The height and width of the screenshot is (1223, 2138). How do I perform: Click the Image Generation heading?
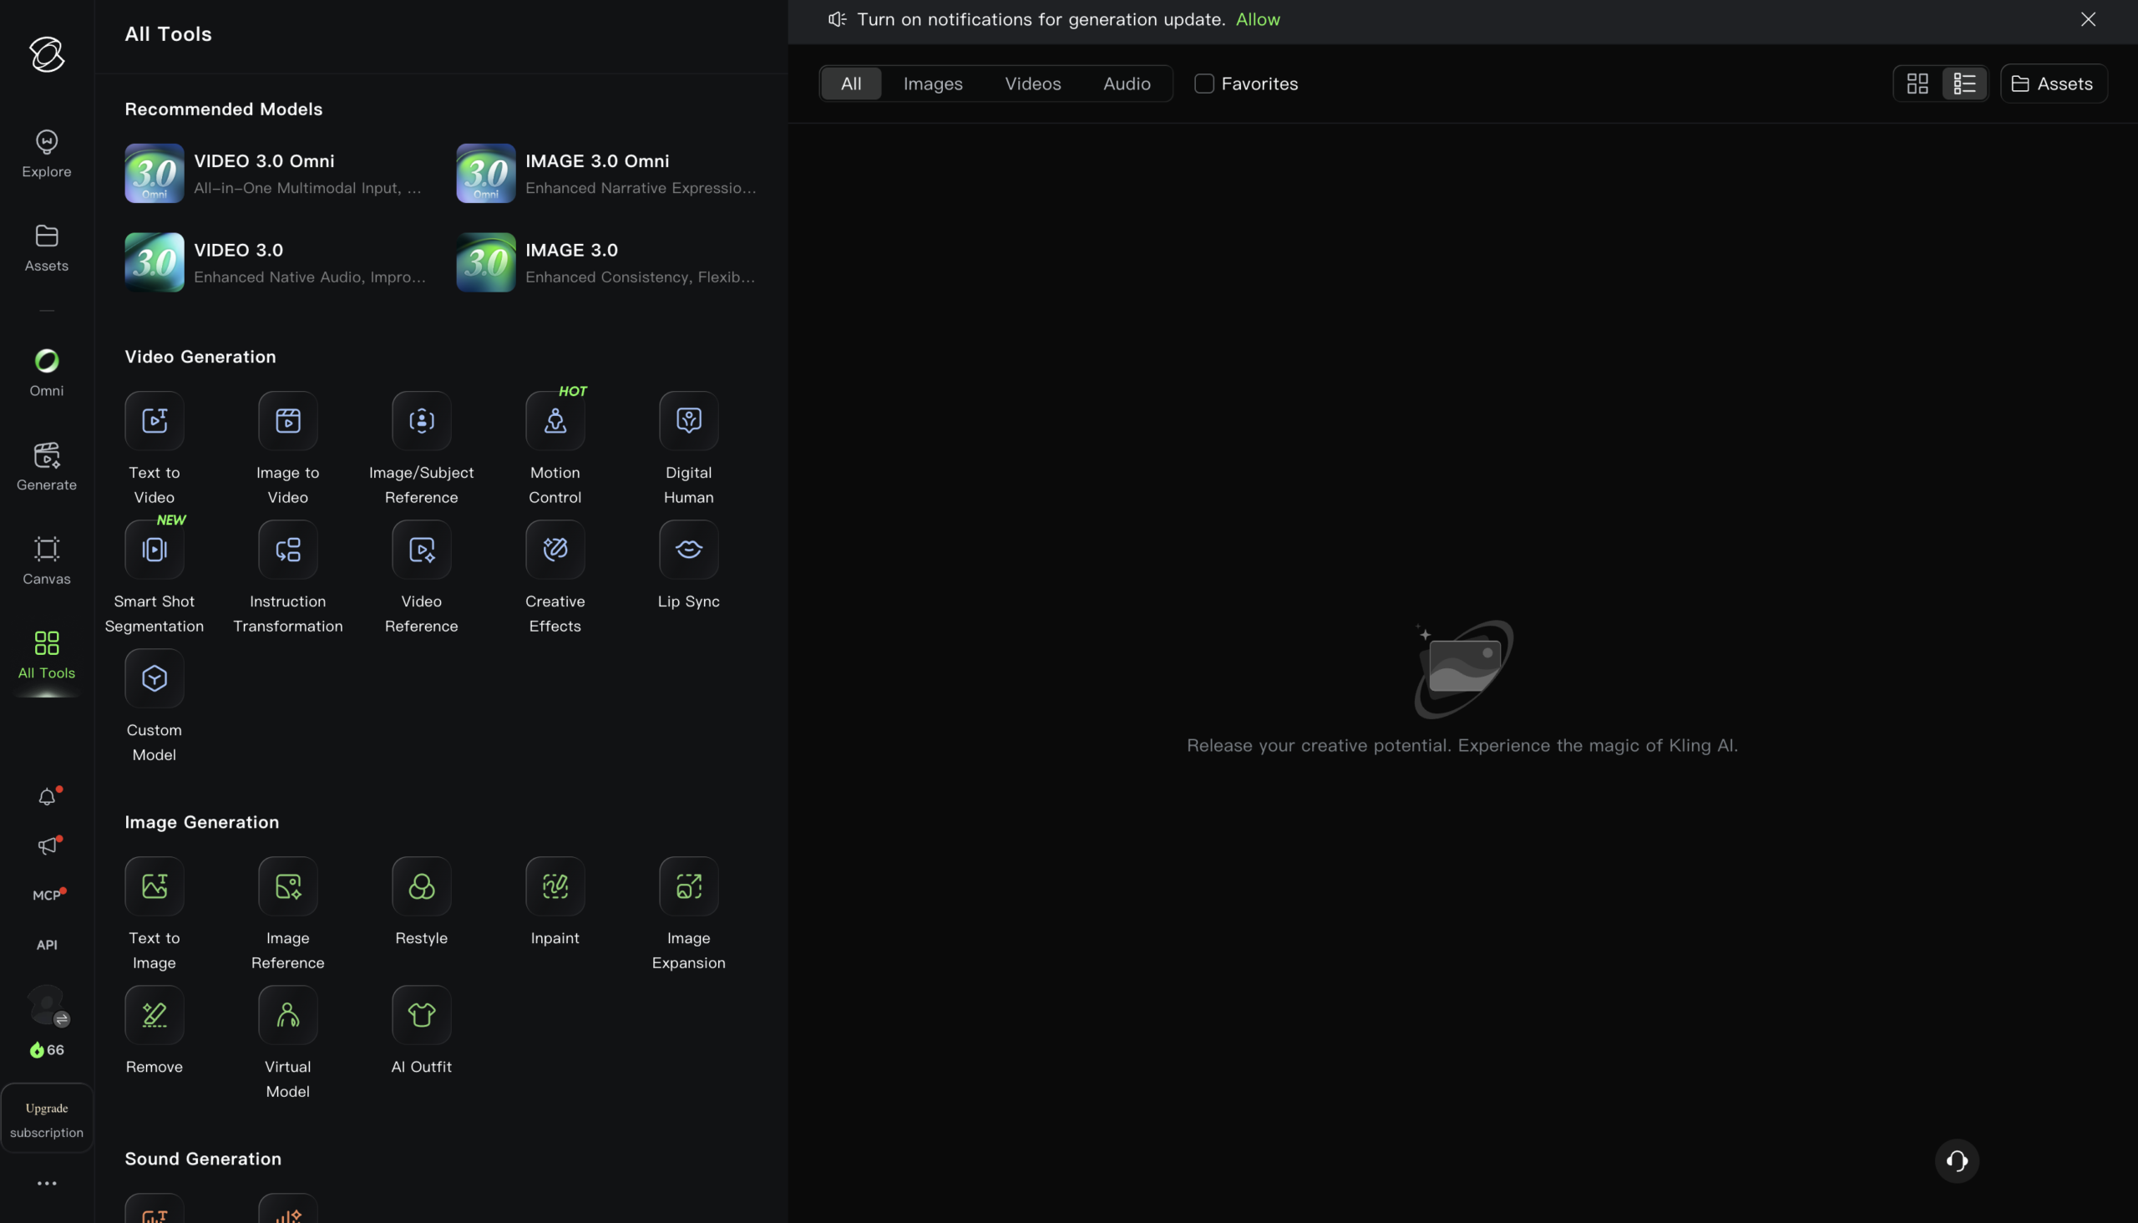(201, 821)
